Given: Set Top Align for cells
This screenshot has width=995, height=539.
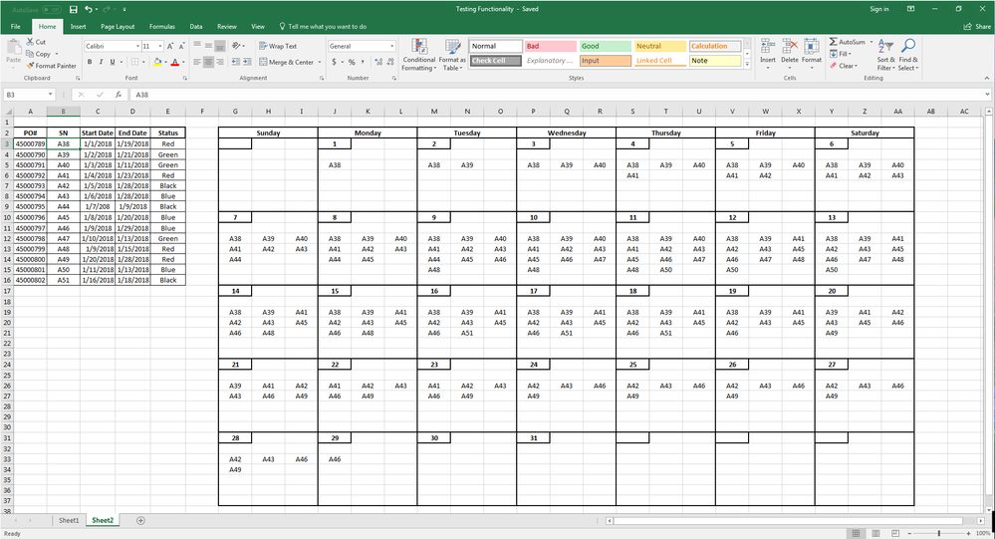Looking at the screenshot, I should coord(197,46).
